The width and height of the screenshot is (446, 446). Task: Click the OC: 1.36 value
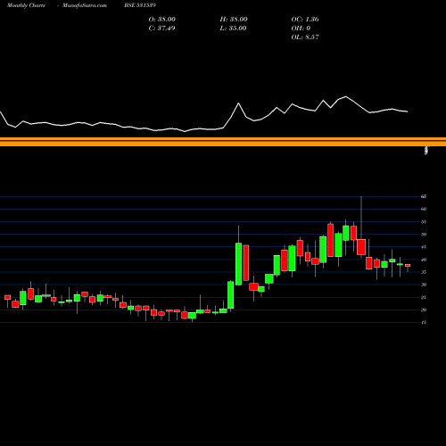pos(305,20)
